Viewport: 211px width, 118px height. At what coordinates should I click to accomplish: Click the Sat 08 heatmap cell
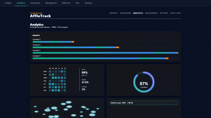tap(56, 87)
